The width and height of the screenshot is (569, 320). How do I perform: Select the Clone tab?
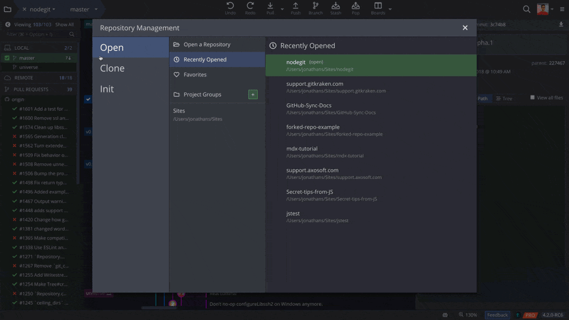[x=130, y=68]
